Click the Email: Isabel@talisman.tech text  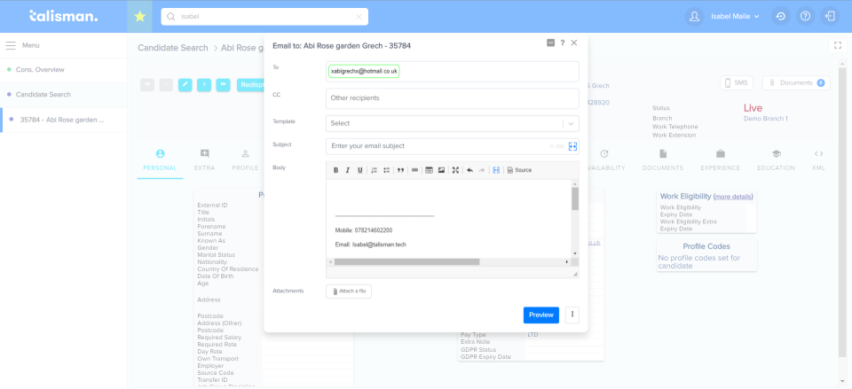tap(371, 245)
